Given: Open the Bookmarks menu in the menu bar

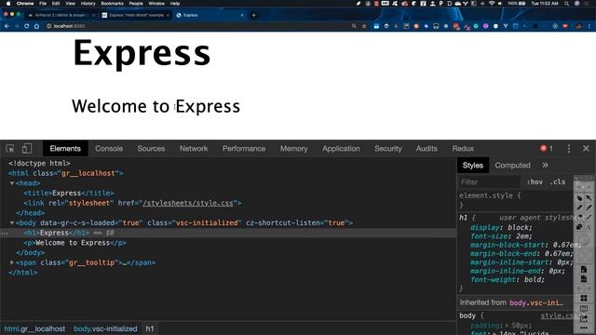Looking at the screenshot, I should pyautogui.click(x=112, y=4).
